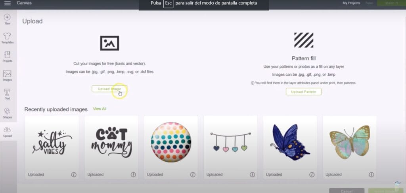Click the Cancel button at bottom

point(347,191)
